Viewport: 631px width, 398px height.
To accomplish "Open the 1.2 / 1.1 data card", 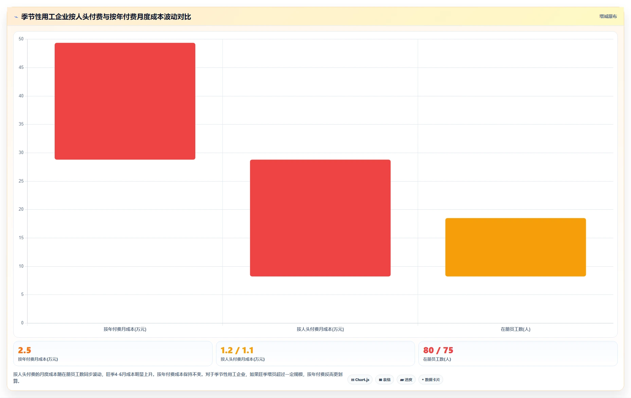I will pos(315,354).
